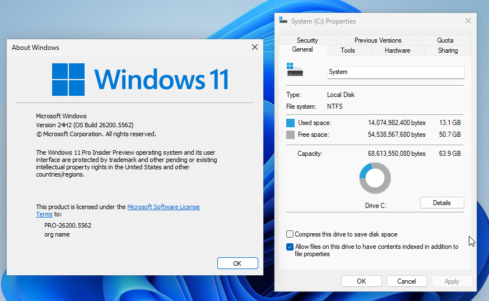Viewport: 489px width, 301px height.
Task: Open the Quota tab
Action: 445,40
